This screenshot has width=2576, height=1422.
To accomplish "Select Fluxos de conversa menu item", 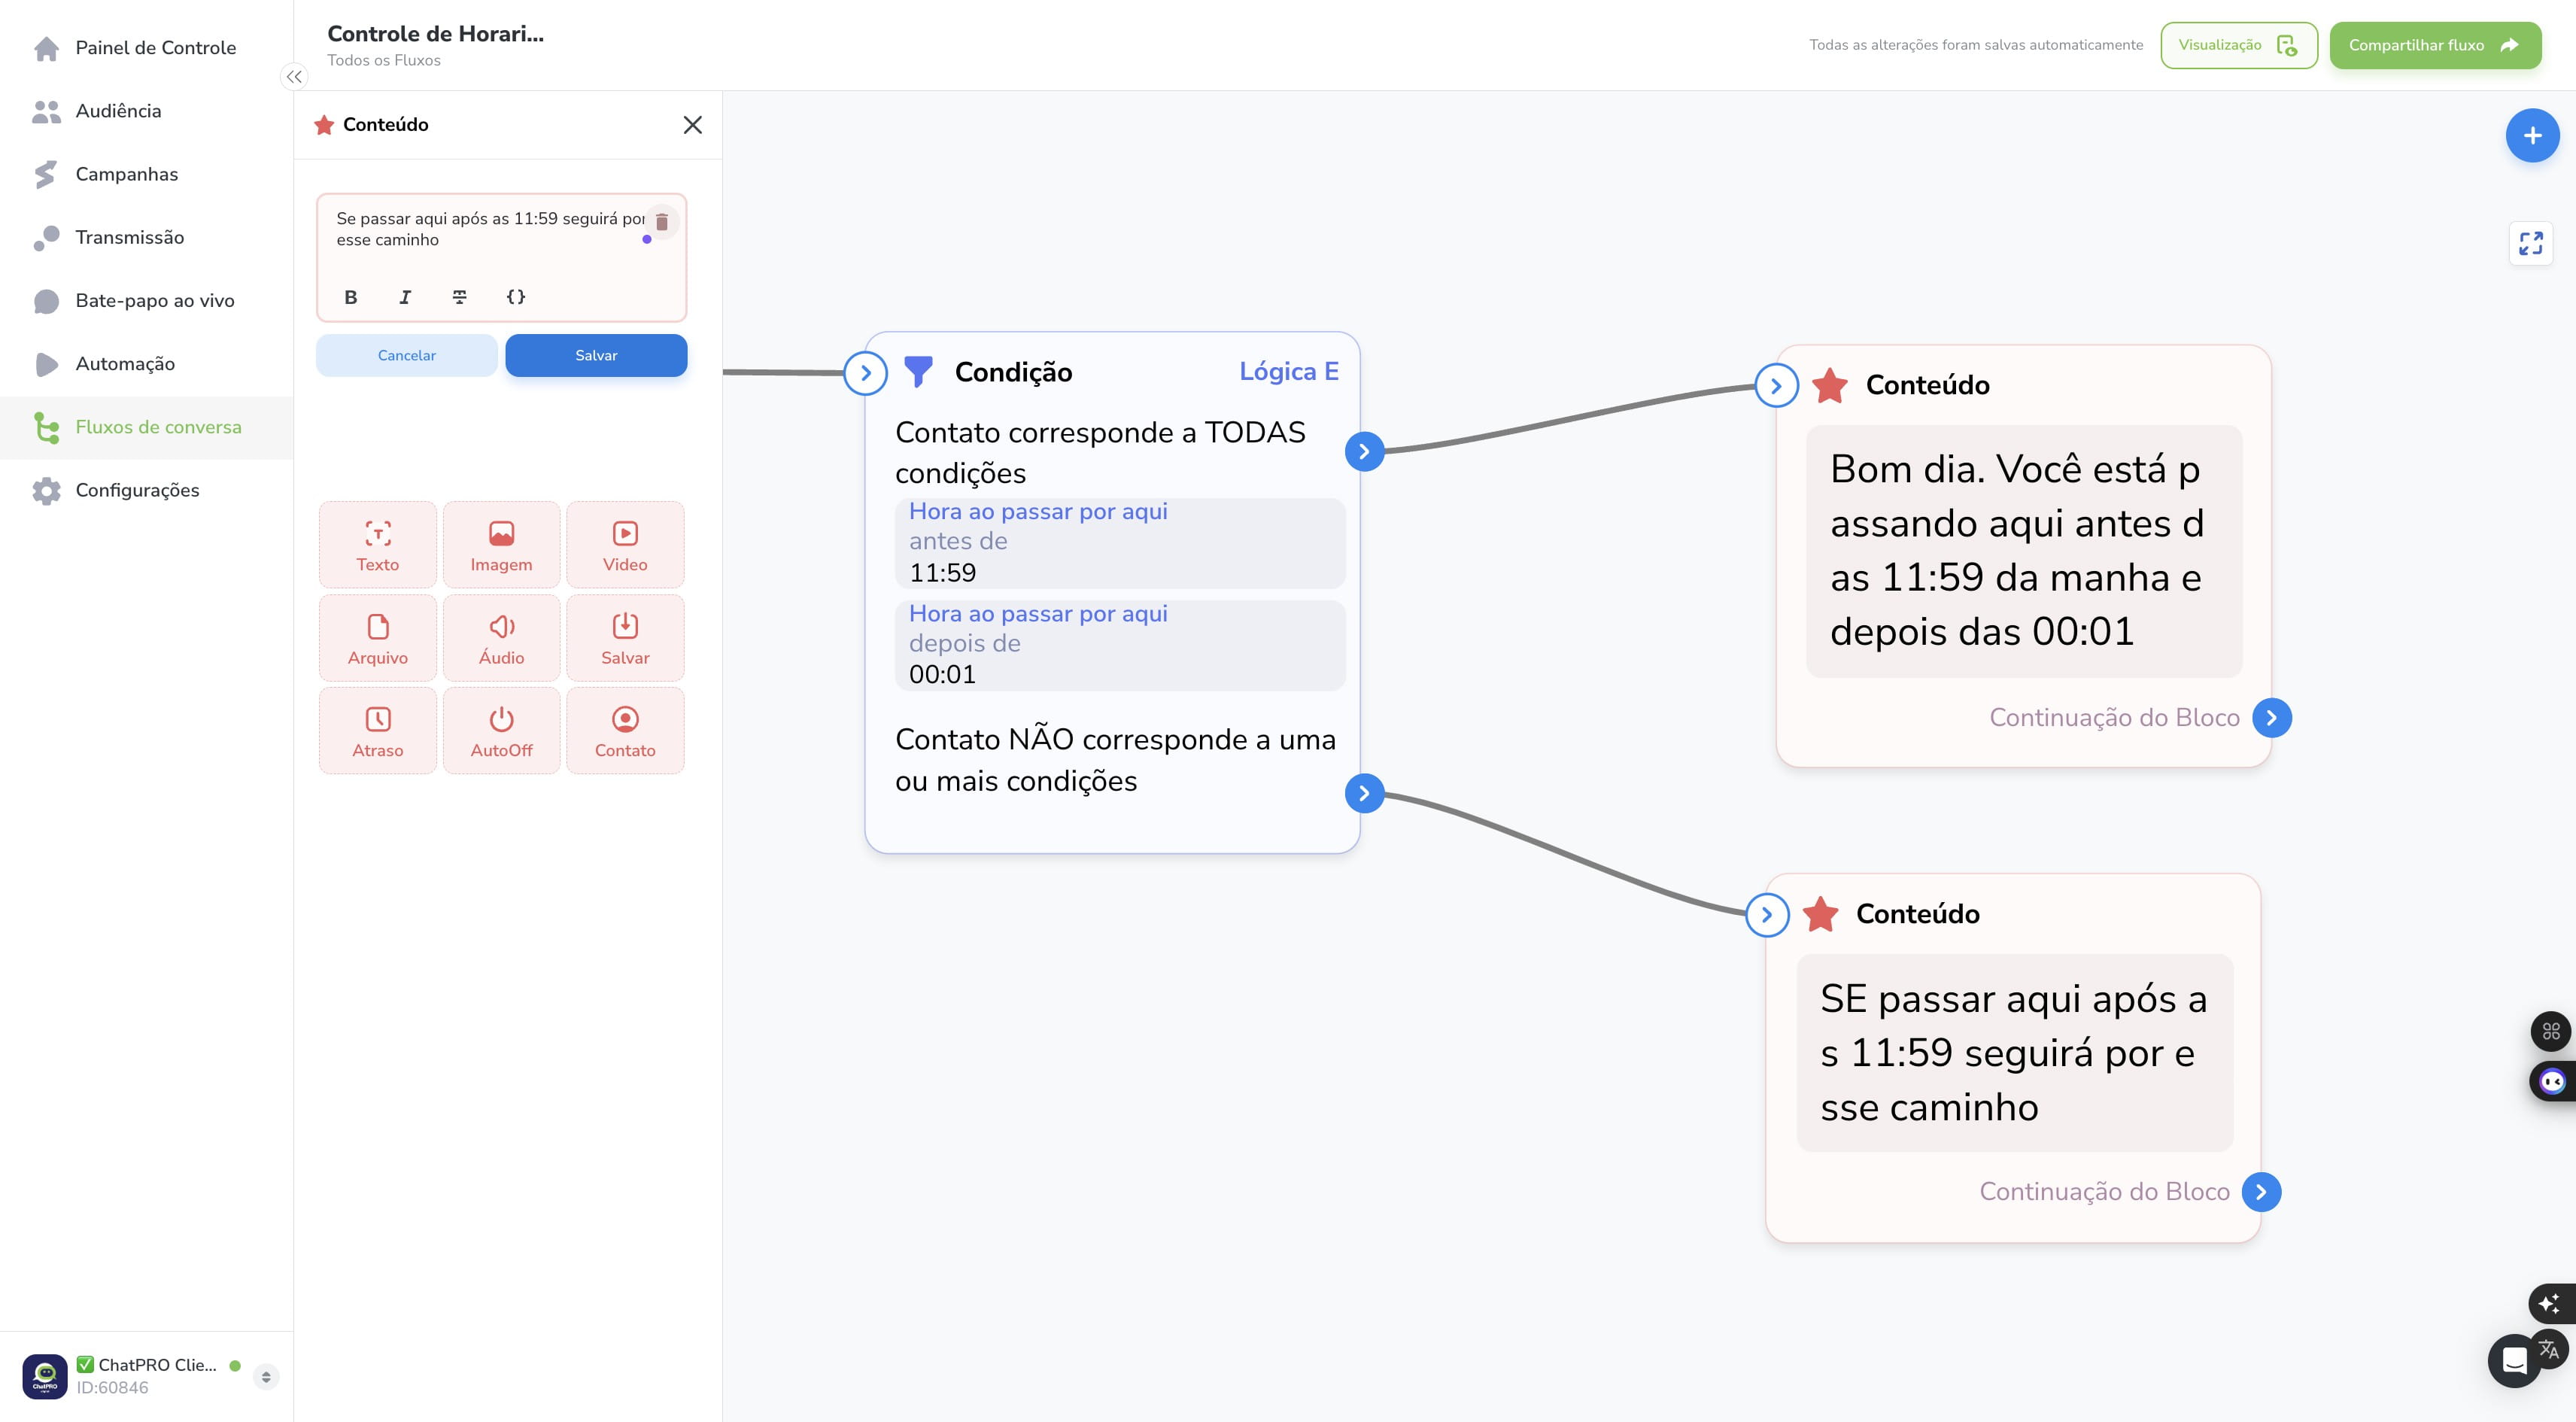I will [146, 427].
